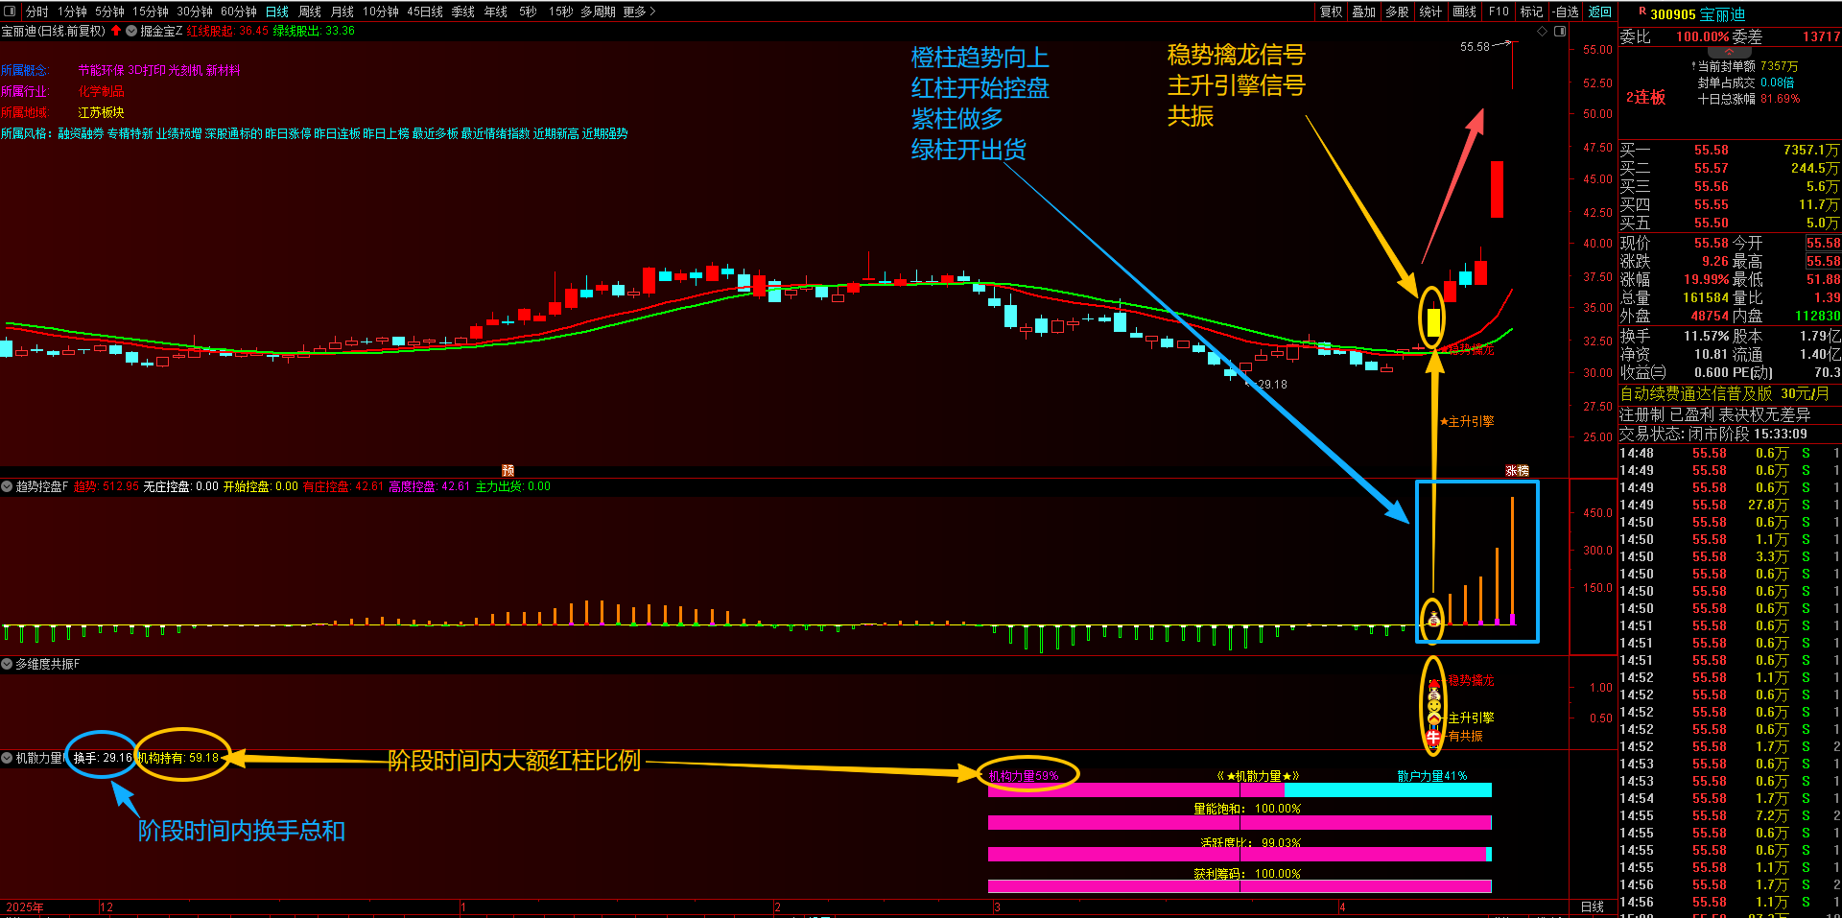
Task: Switch to the 季线 chart
Action: click(x=463, y=12)
